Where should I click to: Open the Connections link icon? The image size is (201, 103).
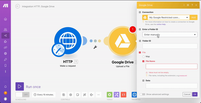coord(5,48)
